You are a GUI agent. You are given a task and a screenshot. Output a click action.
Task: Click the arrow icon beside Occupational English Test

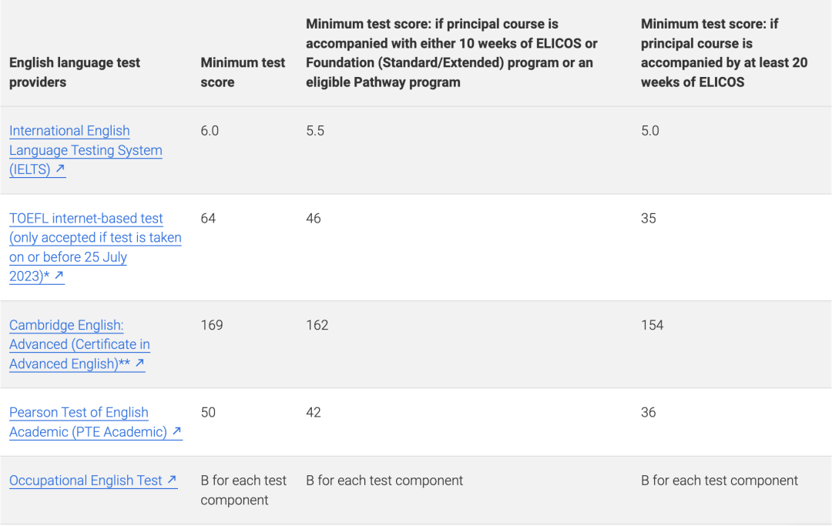tap(172, 480)
